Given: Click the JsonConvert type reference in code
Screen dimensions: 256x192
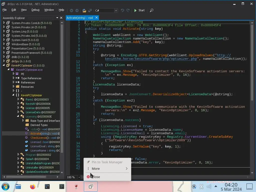Looking at the screenshot, I should [140, 94].
